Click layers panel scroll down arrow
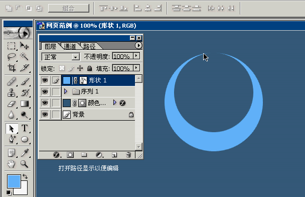 tap(138, 147)
